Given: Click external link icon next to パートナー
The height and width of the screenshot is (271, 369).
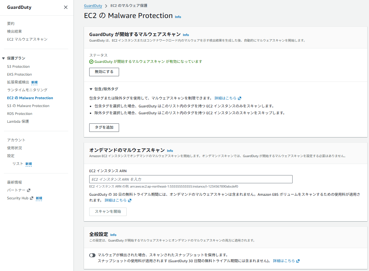Looking at the screenshot, I should pyautogui.click(x=29, y=190).
